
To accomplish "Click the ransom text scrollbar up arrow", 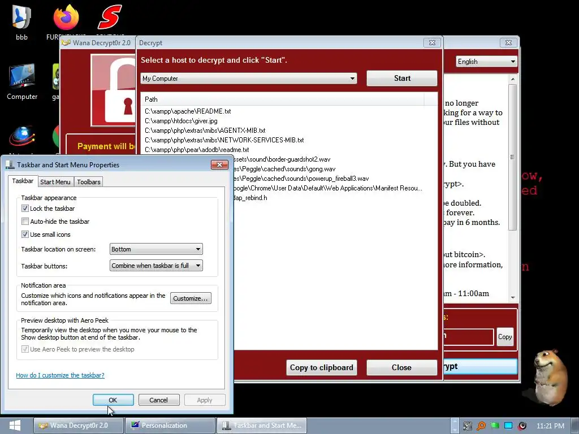I will click(x=512, y=79).
